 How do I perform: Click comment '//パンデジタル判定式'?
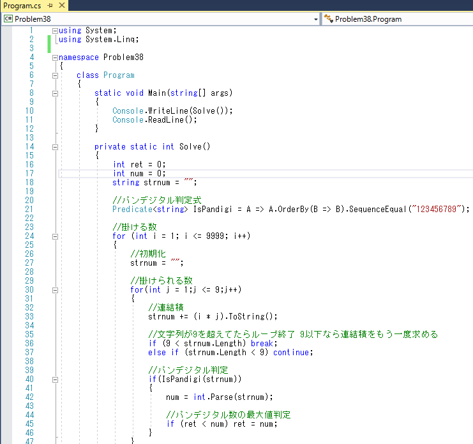pyautogui.click(x=157, y=200)
